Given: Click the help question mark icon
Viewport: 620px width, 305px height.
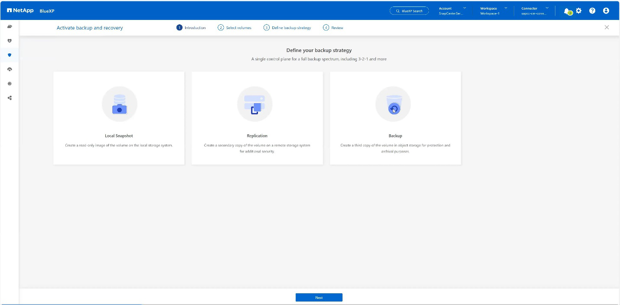Looking at the screenshot, I should click(x=592, y=11).
